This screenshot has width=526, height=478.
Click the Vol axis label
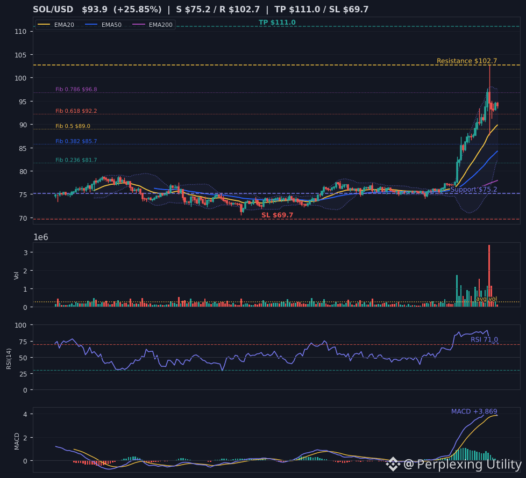(17, 276)
